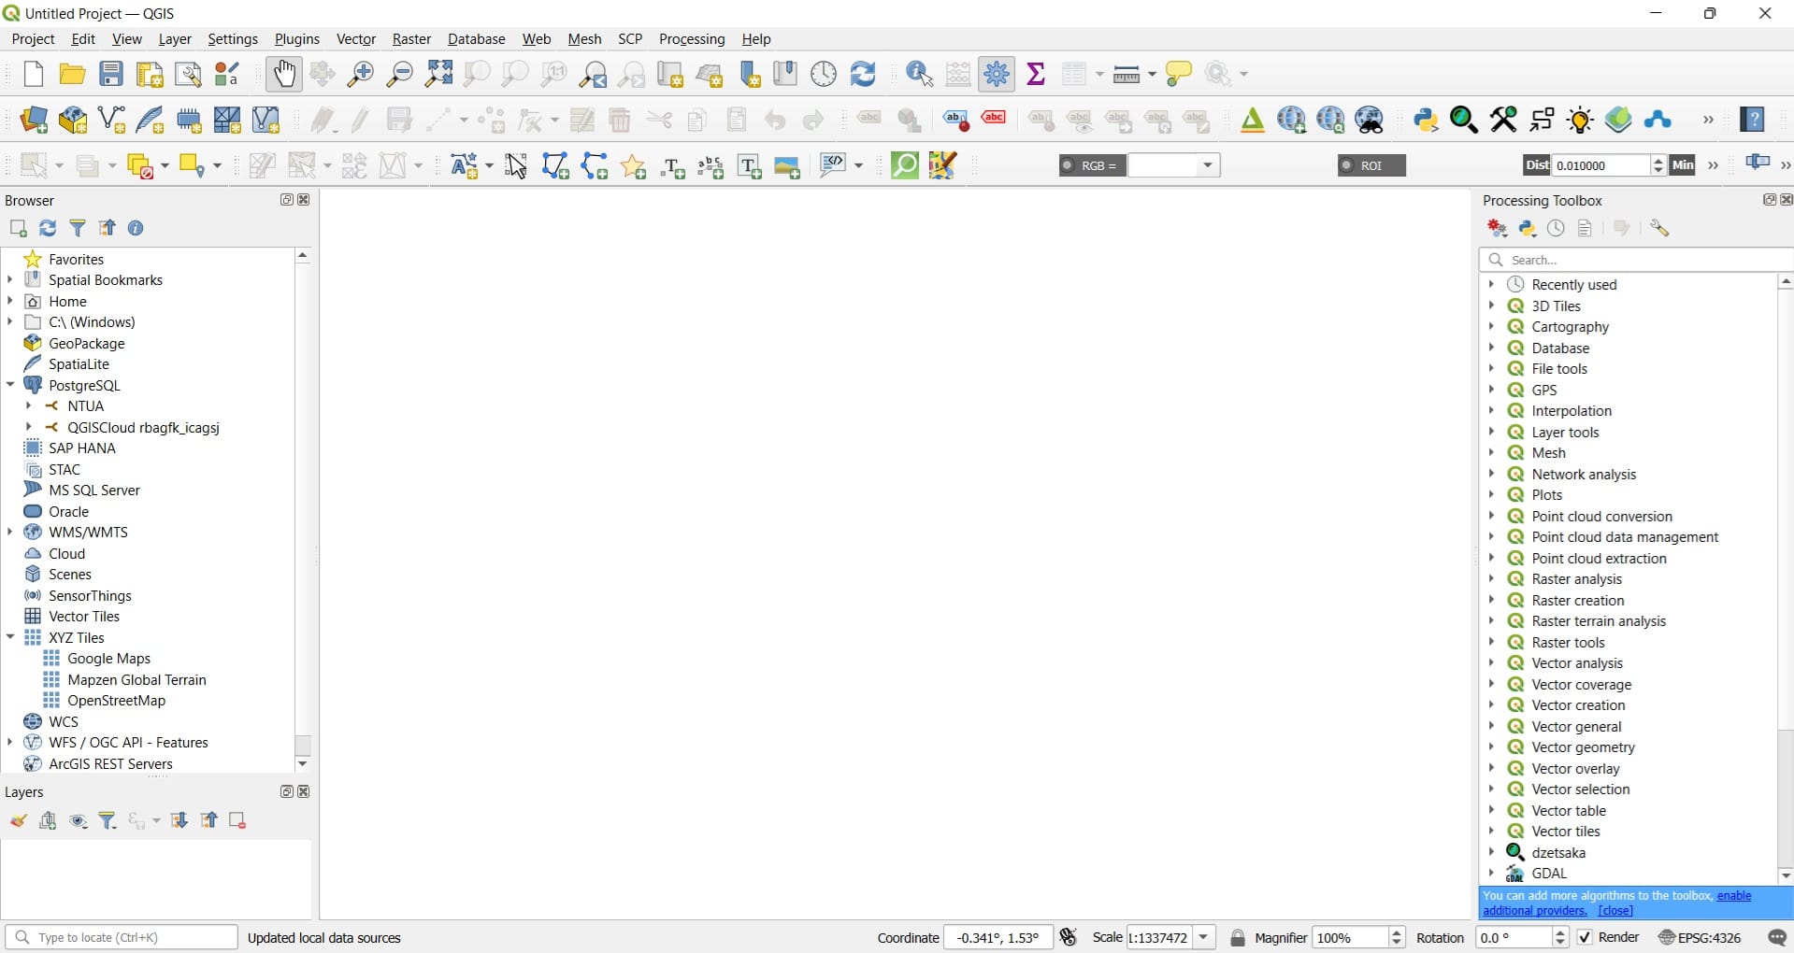The height and width of the screenshot is (953, 1794).
Task: Open the Layer menu
Action: pos(175,39)
